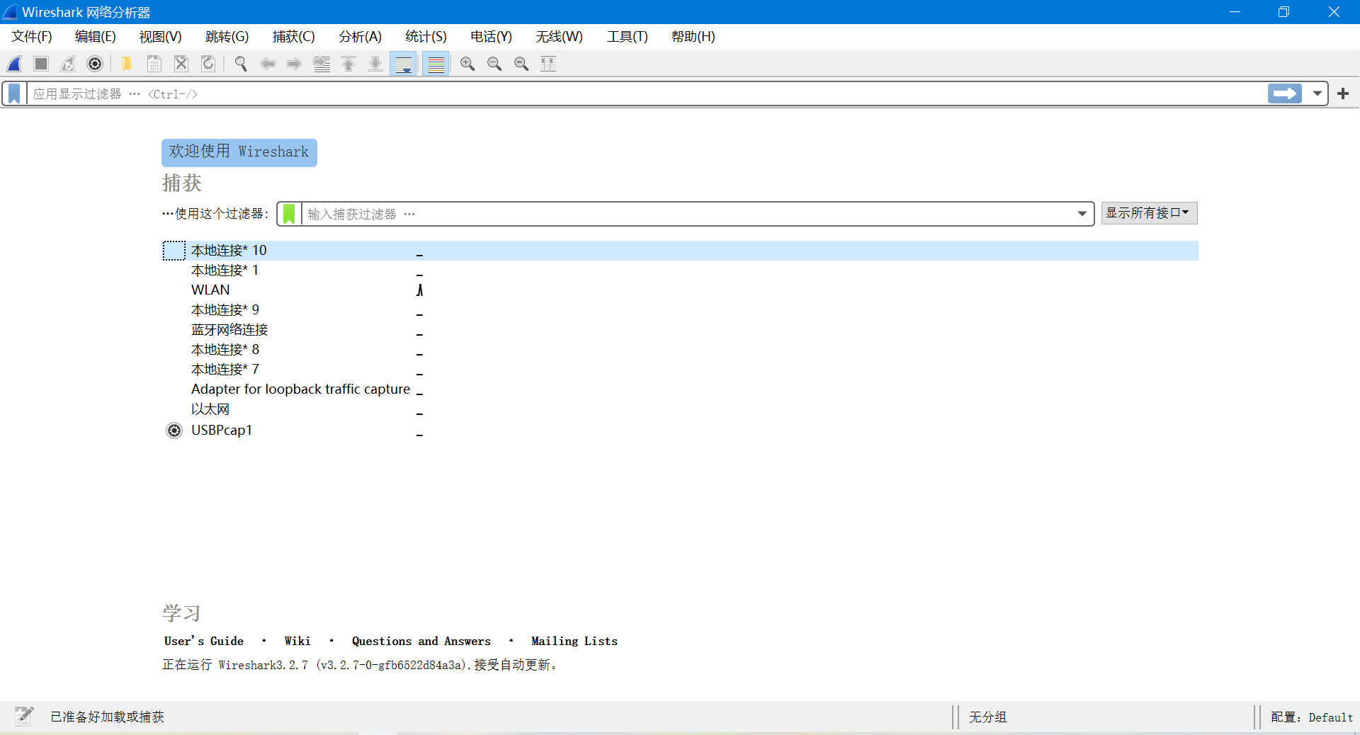1360x735 pixels.
Task: Toggle auto-scroll during live capture
Action: pyautogui.click(x=404, y=64)
